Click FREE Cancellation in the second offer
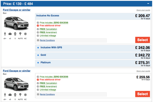Image resolution: width=153 pixels, height=102 pixels. pyautogui.click(x=48, y=83)
